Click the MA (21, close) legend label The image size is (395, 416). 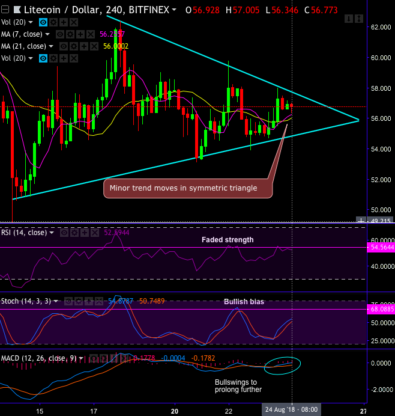coord(23,46)
